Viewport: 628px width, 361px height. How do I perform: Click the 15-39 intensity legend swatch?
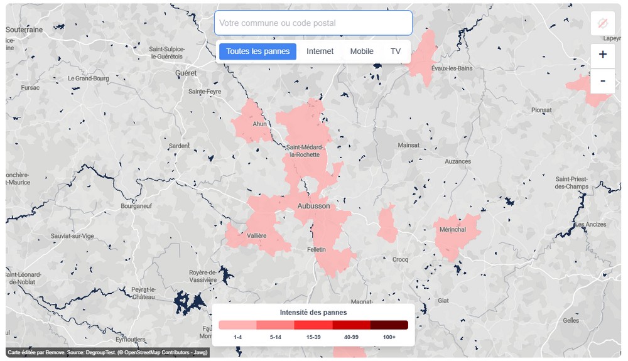(313, 325)
